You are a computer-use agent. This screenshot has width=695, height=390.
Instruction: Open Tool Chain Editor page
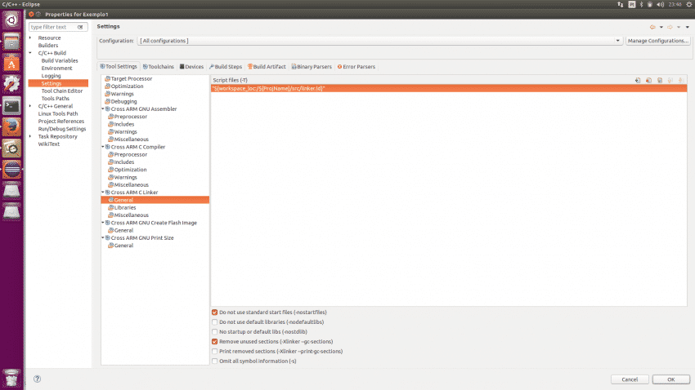tap(62, 91)
